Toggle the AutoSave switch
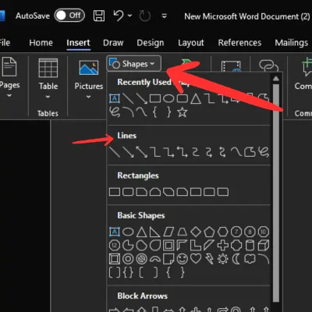This screenshot has height=312, width=312. [69, 16]
